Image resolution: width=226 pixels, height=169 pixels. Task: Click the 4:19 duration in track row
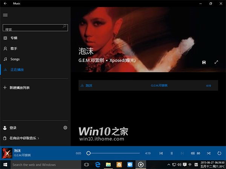(208, 86)
